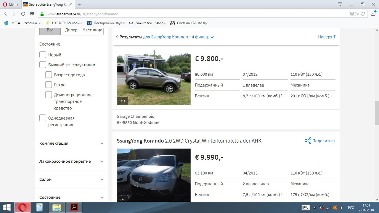Click the battery power tray icon
This screenshot has height=213, width=379.
point(322,207)
